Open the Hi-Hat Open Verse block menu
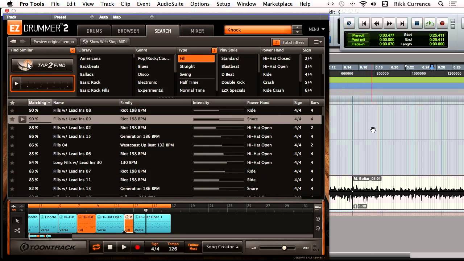Screen dimensions: 464x261 point(99,217)
